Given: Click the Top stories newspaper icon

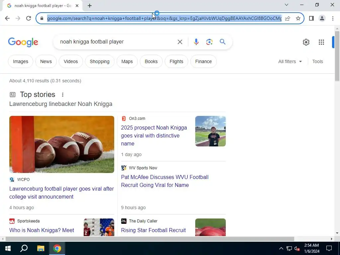Looking at the screenshot, I should pyautogui.click(x=13, y=95).
